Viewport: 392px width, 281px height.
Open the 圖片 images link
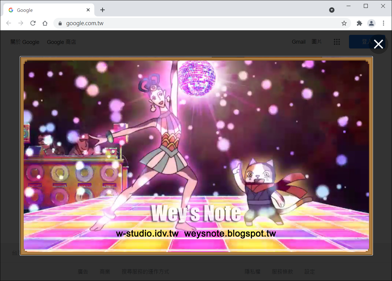pos(317,42)
